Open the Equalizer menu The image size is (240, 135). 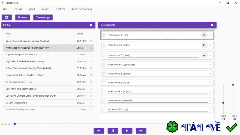tap(60, 9)
